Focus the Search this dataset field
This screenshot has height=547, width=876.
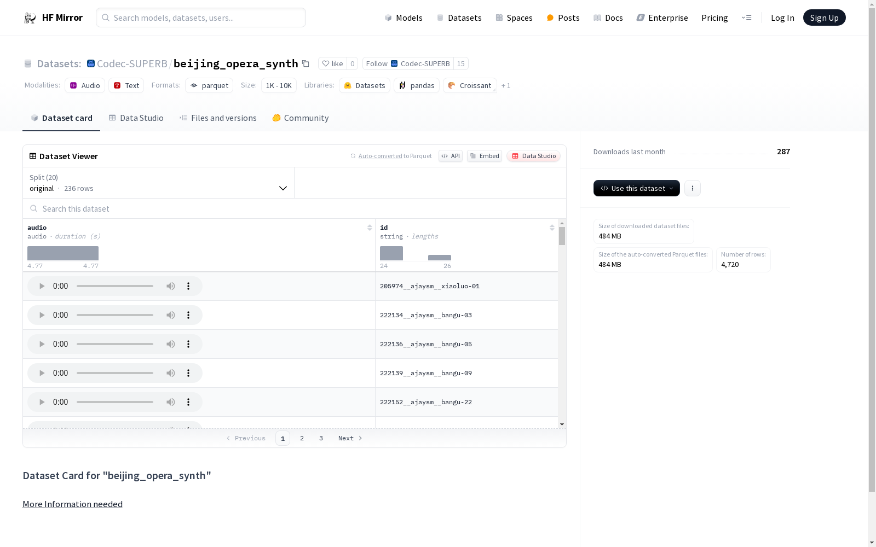[x=295, y=209]
